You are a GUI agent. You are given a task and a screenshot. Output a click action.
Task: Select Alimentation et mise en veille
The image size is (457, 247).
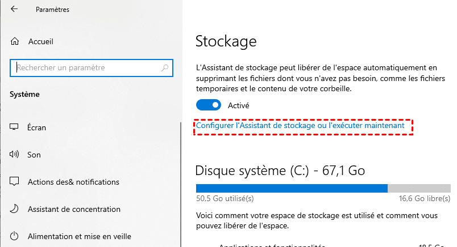[x=79, y=236]
